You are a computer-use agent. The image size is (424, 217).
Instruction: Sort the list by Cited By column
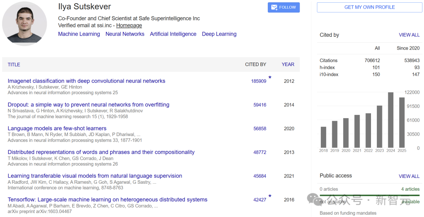(256, 65)
